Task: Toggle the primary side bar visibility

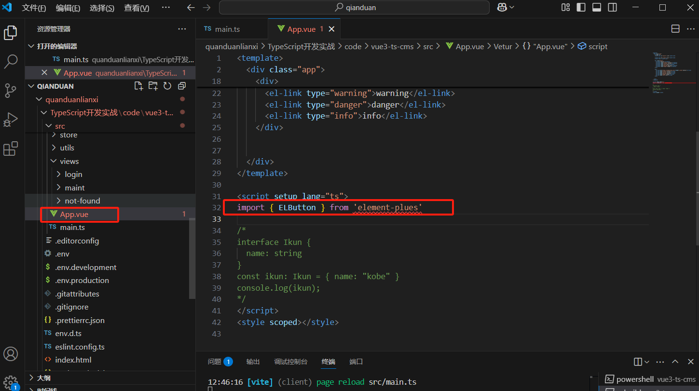Action: 581,7
